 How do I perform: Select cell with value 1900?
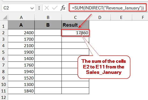pyautogui.click(x=21, y=52)
